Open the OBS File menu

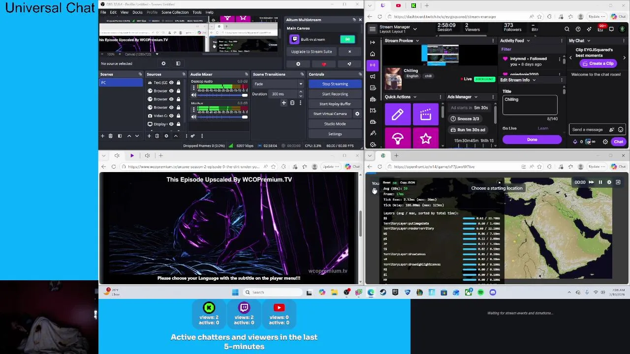(103, 12)
